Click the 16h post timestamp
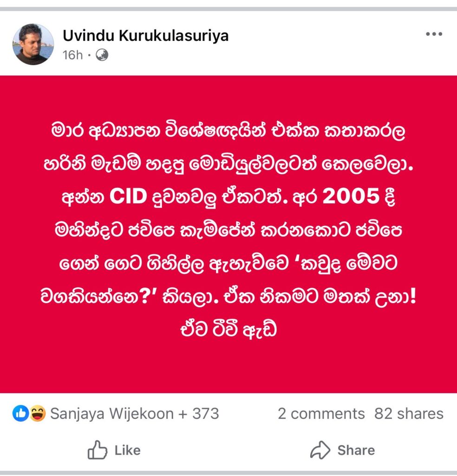457x476 pixels. pyautogui.click(x=72, y=55)
